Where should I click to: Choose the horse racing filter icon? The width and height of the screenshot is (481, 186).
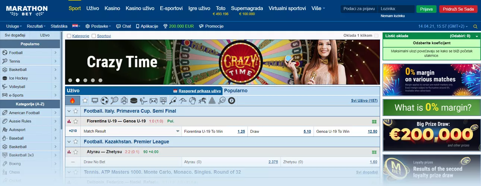click(x=202, y=100)
